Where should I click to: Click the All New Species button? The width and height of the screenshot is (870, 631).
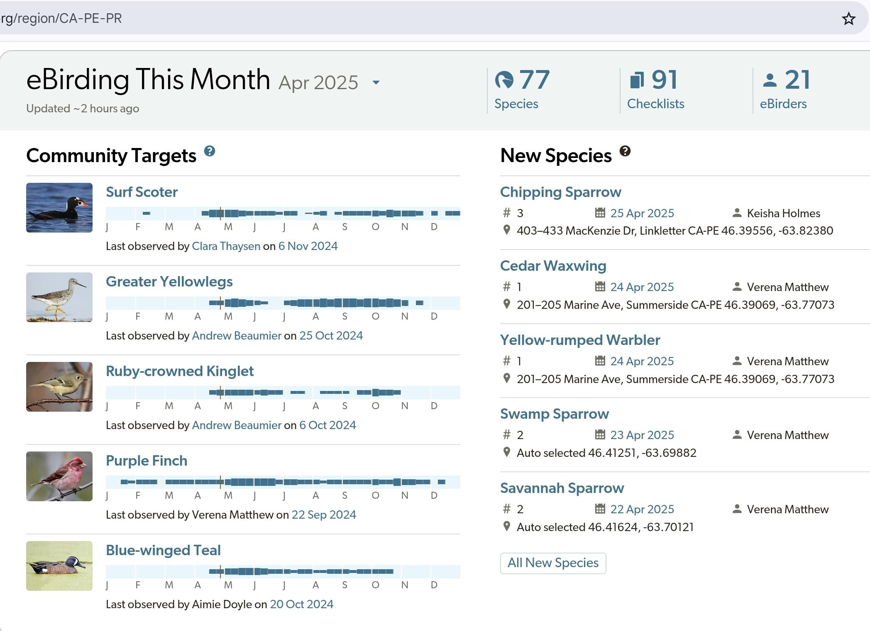point(553,563)
